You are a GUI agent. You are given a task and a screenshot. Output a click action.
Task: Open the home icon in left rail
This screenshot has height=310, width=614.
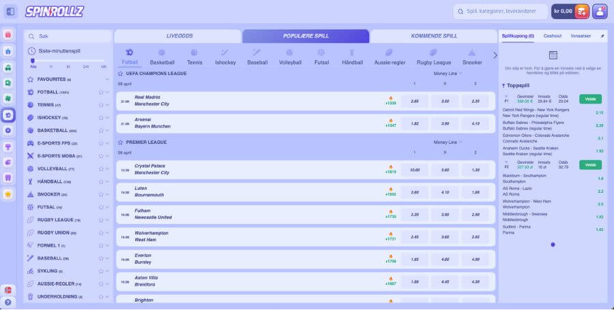(8, 51)
